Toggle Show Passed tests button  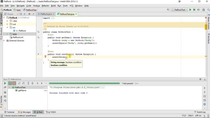(x=10, y=83)
